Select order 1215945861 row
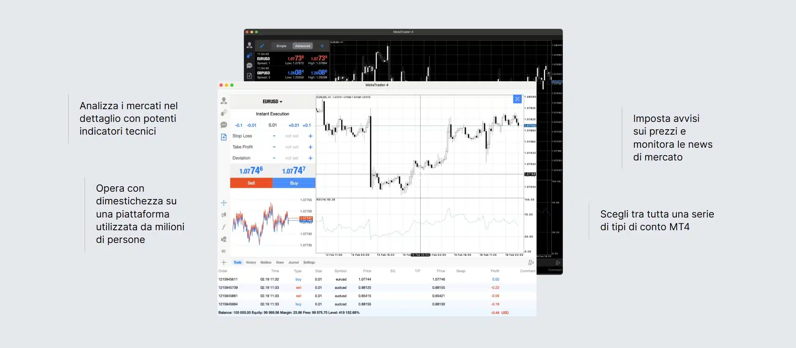This screenshot has width=796, height=348. (377, 296)
